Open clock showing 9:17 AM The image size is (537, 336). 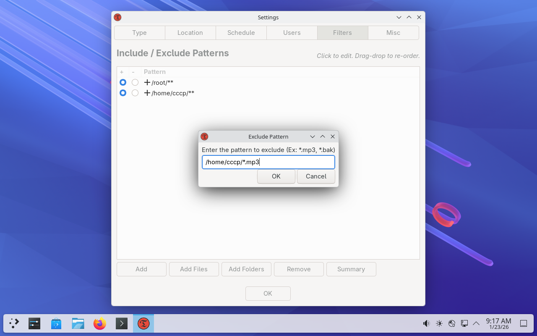tap(498, 323)
